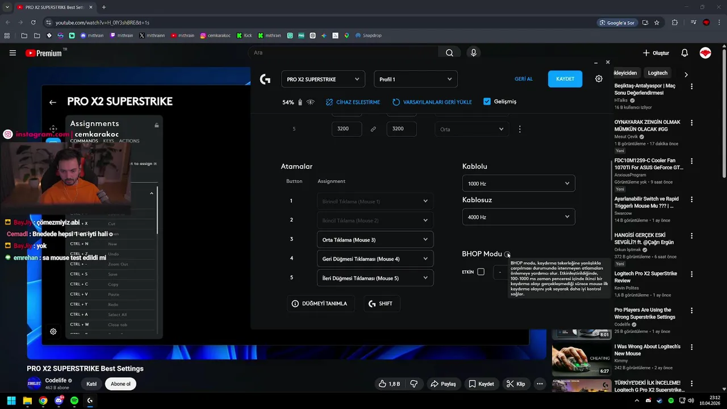Click the BHOP Modu info icon

coord(507,254)
